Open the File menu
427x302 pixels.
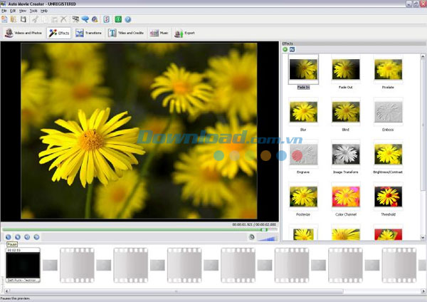(x=4, y=11)
